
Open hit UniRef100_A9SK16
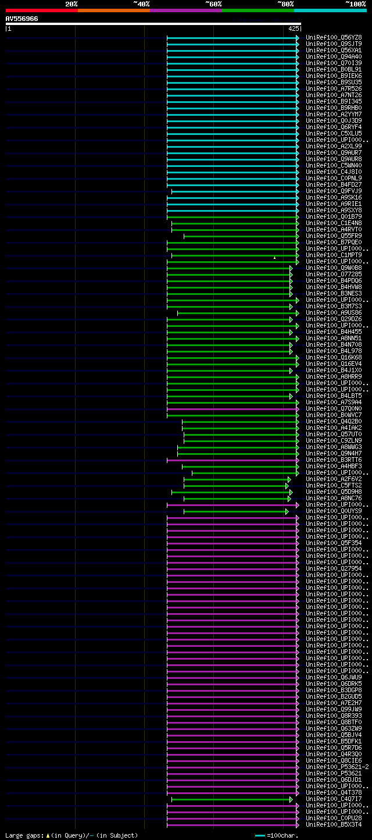point(334,197)
